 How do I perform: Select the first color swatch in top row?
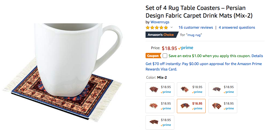(x=160, y=90)
